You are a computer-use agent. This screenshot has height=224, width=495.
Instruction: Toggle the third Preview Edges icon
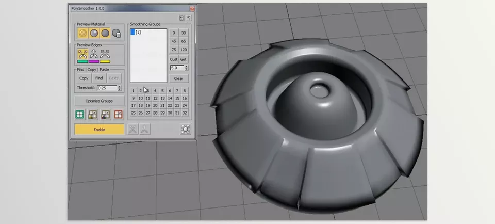click(105, 54)
